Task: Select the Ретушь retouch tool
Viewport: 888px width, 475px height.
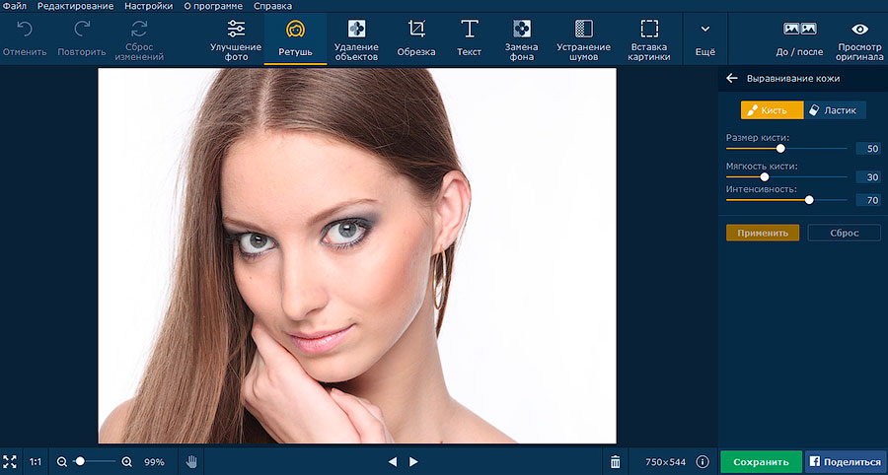Action: [x=295, y=38]
